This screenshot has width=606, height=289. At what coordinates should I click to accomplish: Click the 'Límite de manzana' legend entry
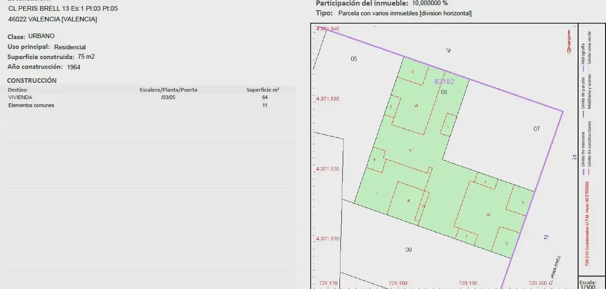click(583, 149)
